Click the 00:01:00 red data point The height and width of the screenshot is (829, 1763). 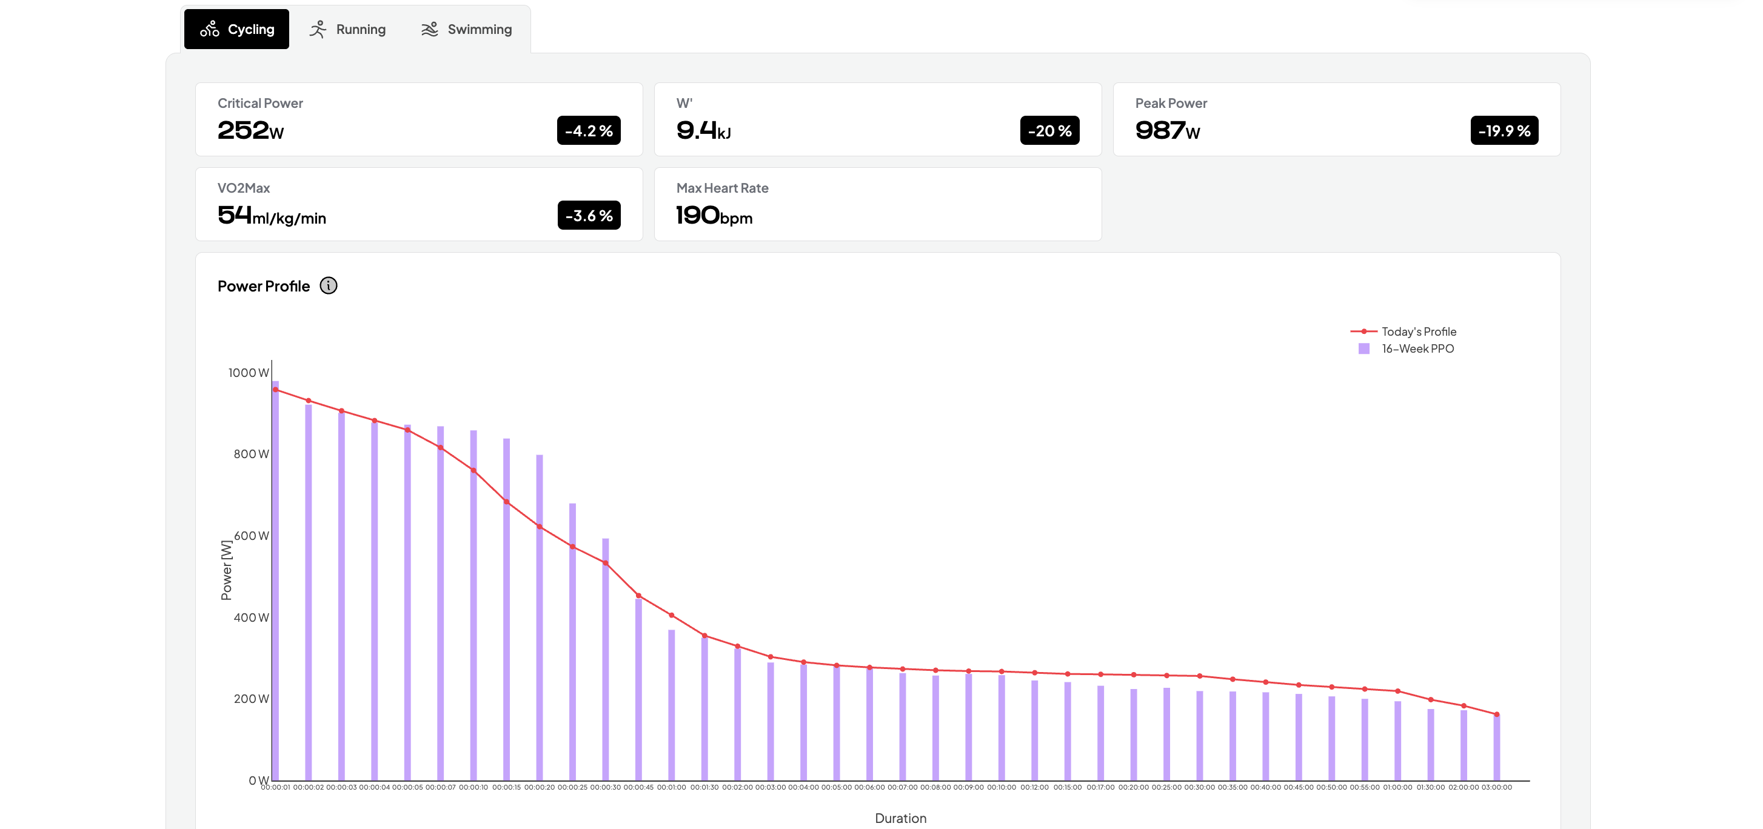click(x=671, y=616)
